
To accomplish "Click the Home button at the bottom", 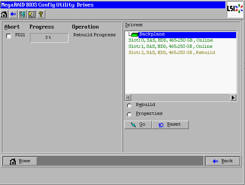I will tap(20, 161).
